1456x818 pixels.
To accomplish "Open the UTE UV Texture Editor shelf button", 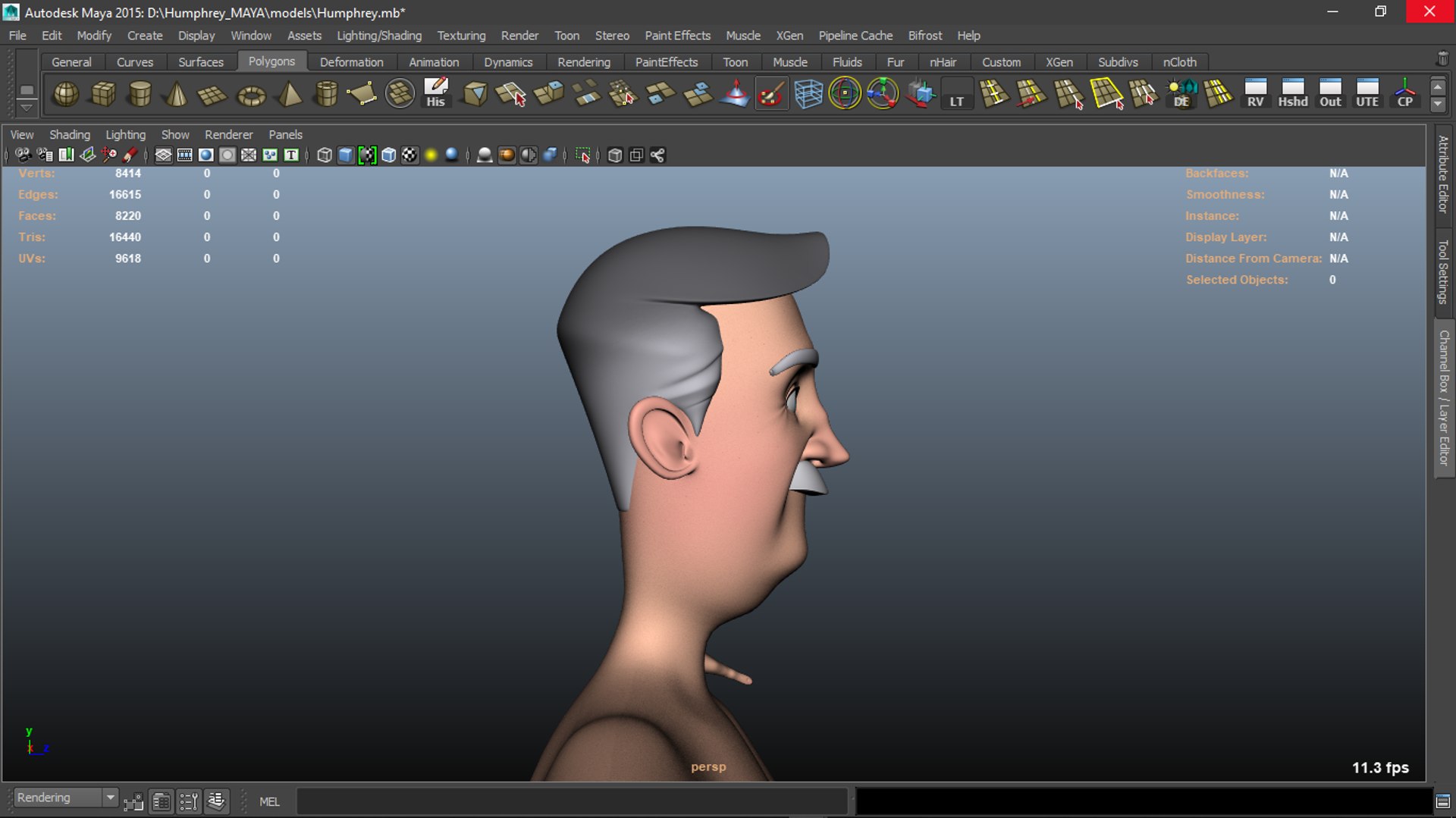I will (x=1367, y=94).
